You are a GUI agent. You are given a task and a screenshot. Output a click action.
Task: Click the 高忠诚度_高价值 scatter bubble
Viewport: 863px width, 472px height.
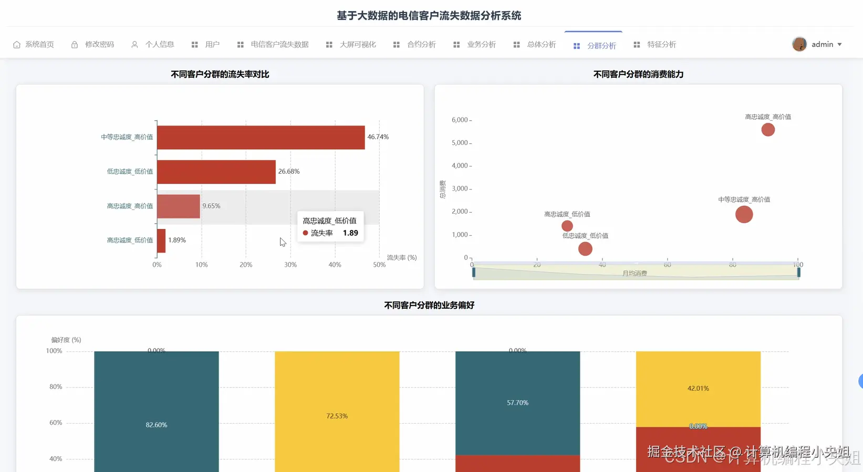(768, 130)
